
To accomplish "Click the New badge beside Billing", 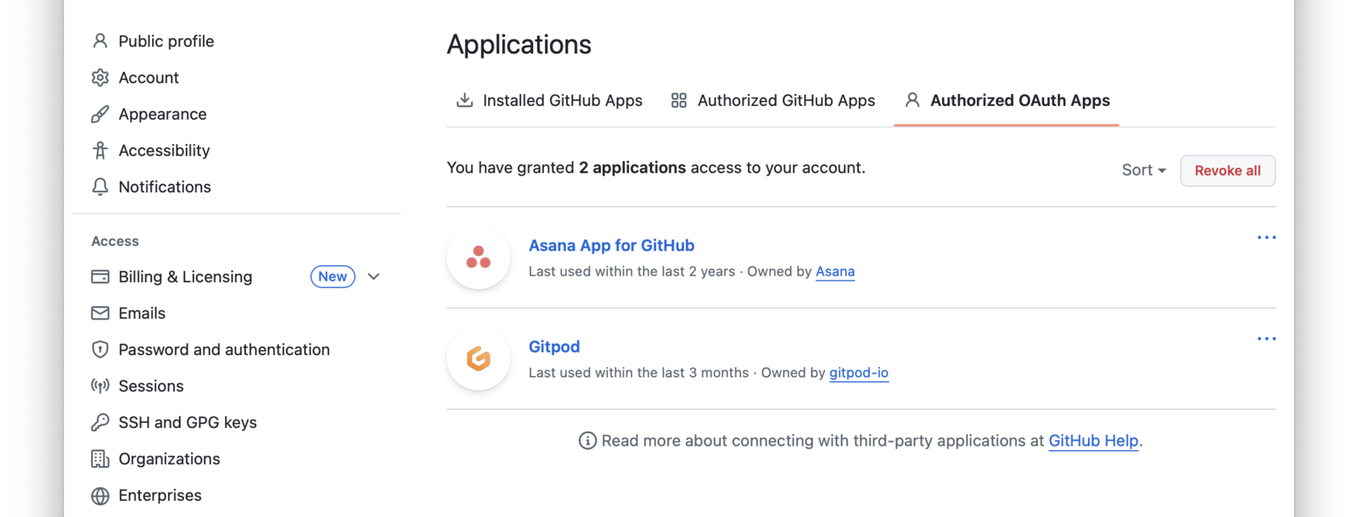I will [333, 276].
